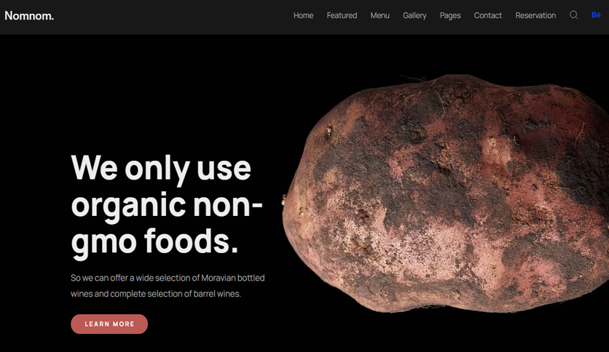
Task: Expand the Pages navigation item
Action: [450, 15]
